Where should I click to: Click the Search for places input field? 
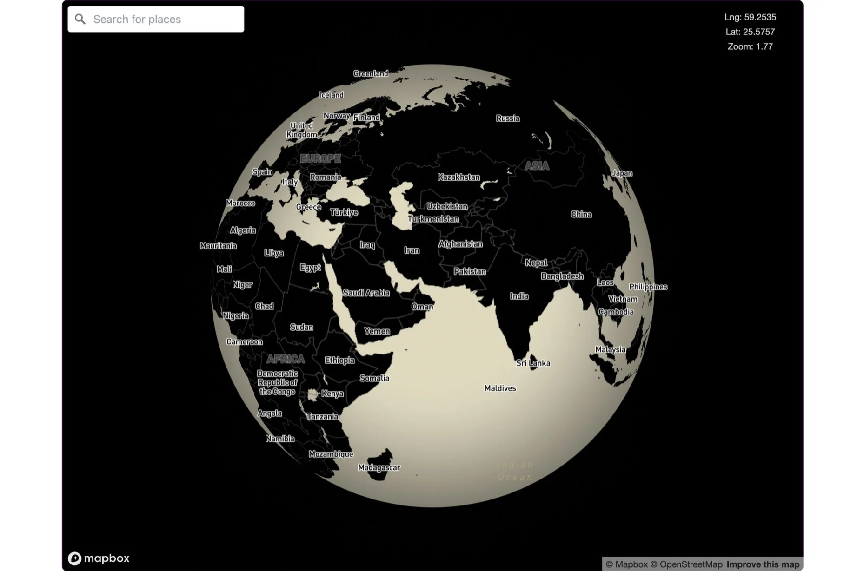click(x=156, y=19)
